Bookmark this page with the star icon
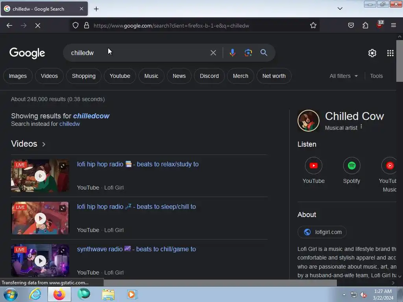Image resolution: width=403 pixels, height=302 pixels. (x=313, y=26)
